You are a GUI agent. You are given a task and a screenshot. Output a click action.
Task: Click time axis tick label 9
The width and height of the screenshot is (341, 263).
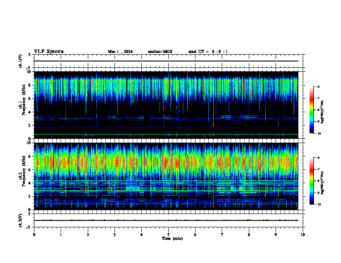[x=276, y=235]
